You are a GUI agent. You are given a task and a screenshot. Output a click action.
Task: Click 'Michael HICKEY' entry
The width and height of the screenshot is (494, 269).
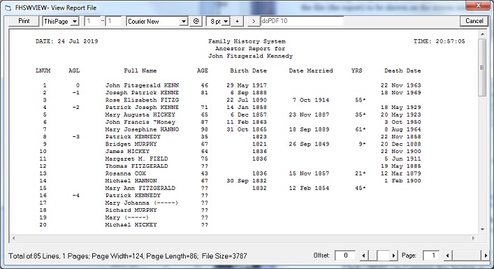tap(131, 225)
